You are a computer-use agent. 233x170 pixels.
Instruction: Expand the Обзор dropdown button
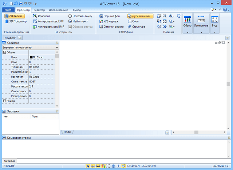click(187, 32)
